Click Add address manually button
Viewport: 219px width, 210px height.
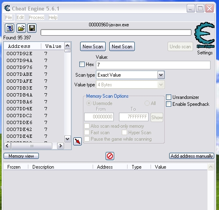pyautogui.click(x=191, y=156)
